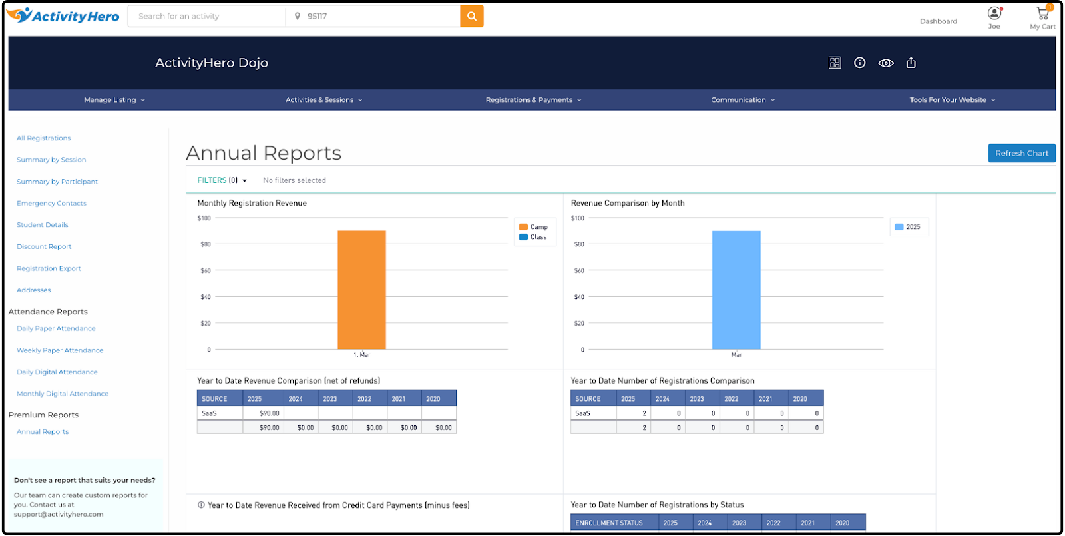The image size is (1065, 536).
Task: Open Monthly Digital Attendance report
Action: tap(63, 394)
